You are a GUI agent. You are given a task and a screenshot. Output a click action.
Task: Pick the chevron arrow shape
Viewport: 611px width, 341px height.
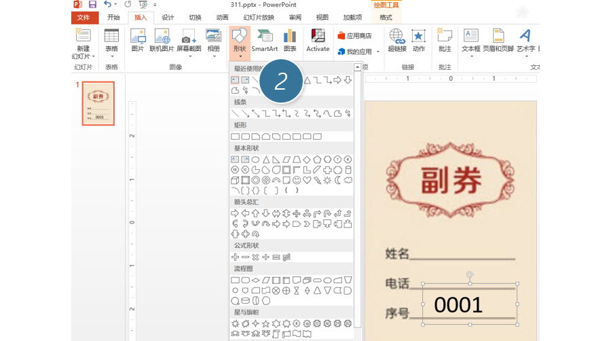tap(307, 223)
